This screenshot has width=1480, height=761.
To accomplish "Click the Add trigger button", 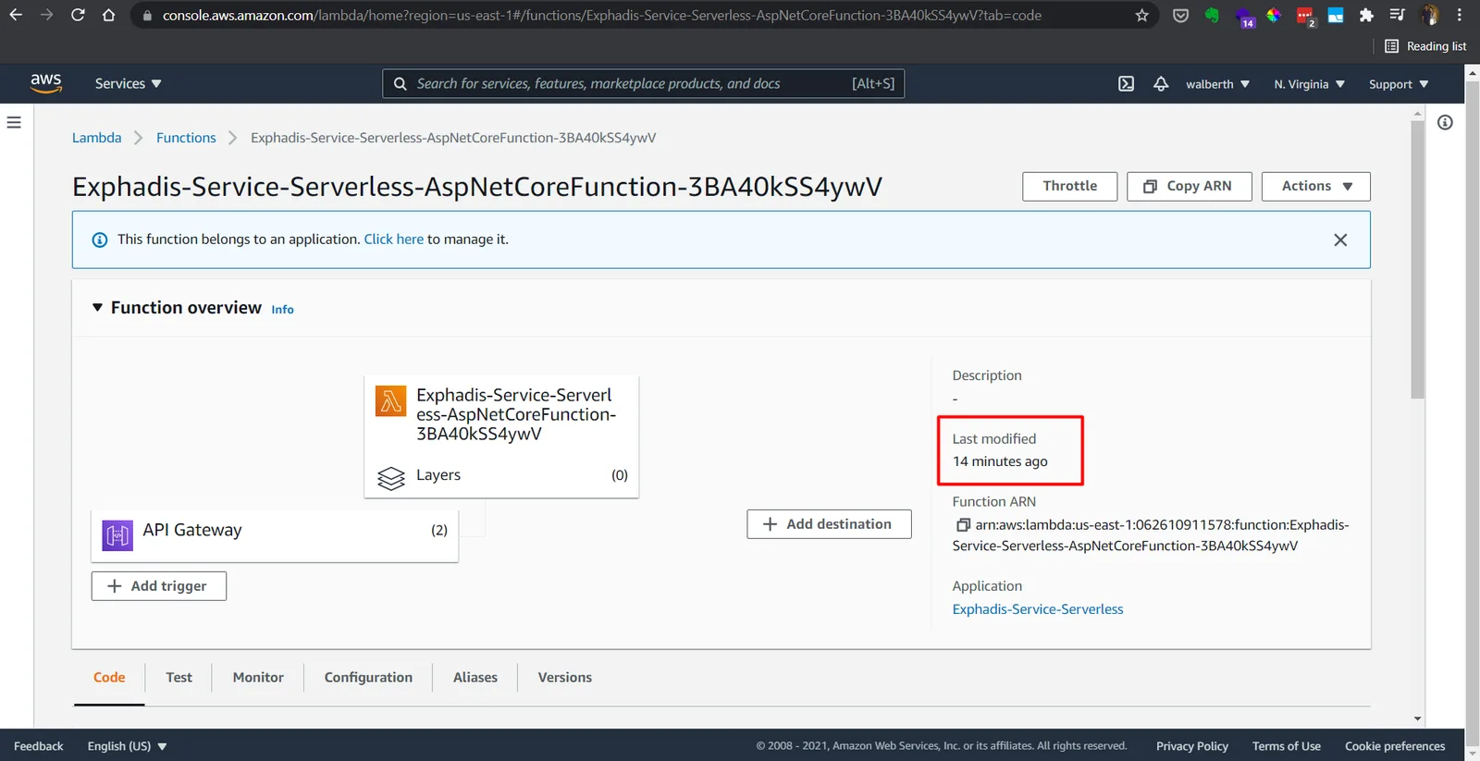I will tap(159, 586).
